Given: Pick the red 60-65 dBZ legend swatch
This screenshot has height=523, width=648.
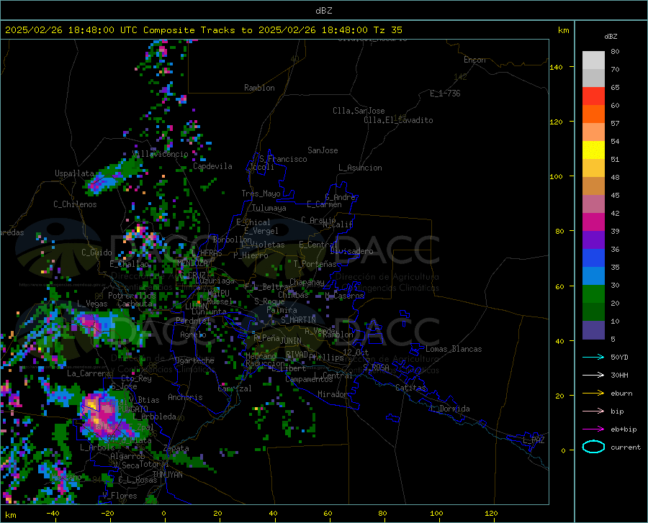Looking at the screenshot, I should 593,96.
